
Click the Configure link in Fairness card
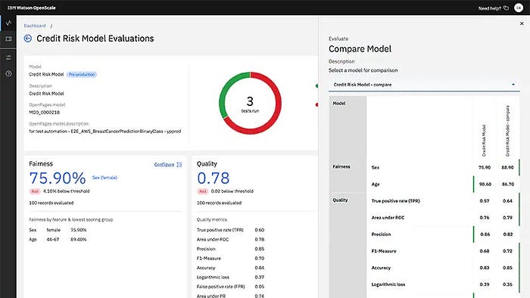click(x=164, y=165)
